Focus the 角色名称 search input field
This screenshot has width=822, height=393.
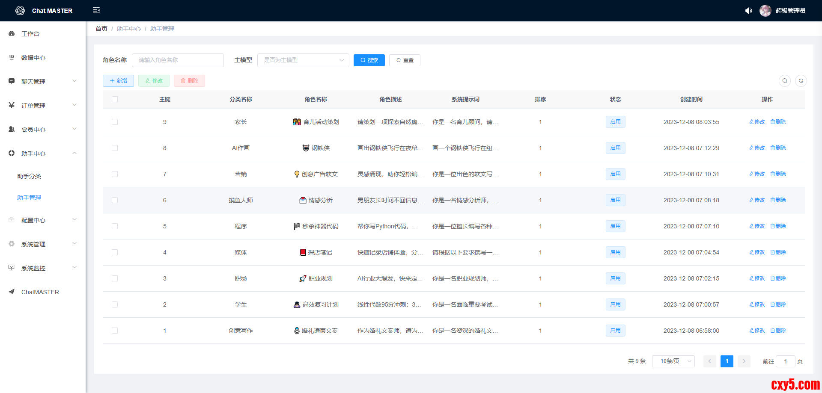click(178, 60)
